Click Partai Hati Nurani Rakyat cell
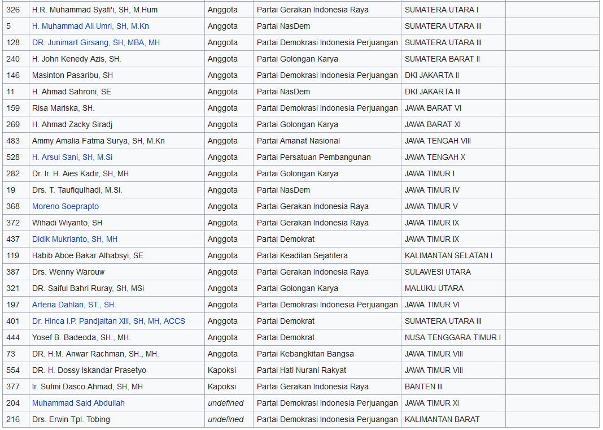The height and width of the screenshot is (430, 603). coord(327,370)
